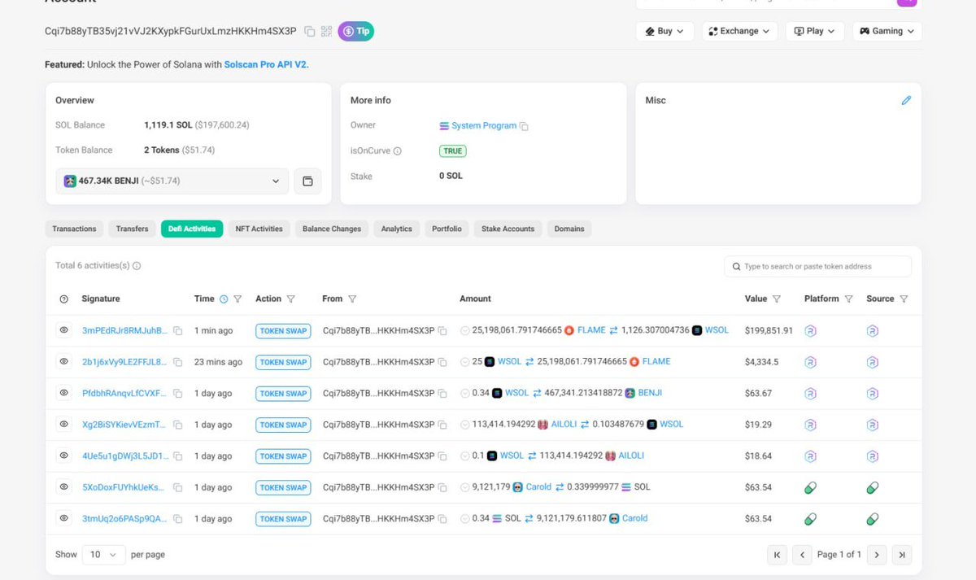Open the Source column filter
The height and width of the screenshot is (580, 976).
pos(904,299)
